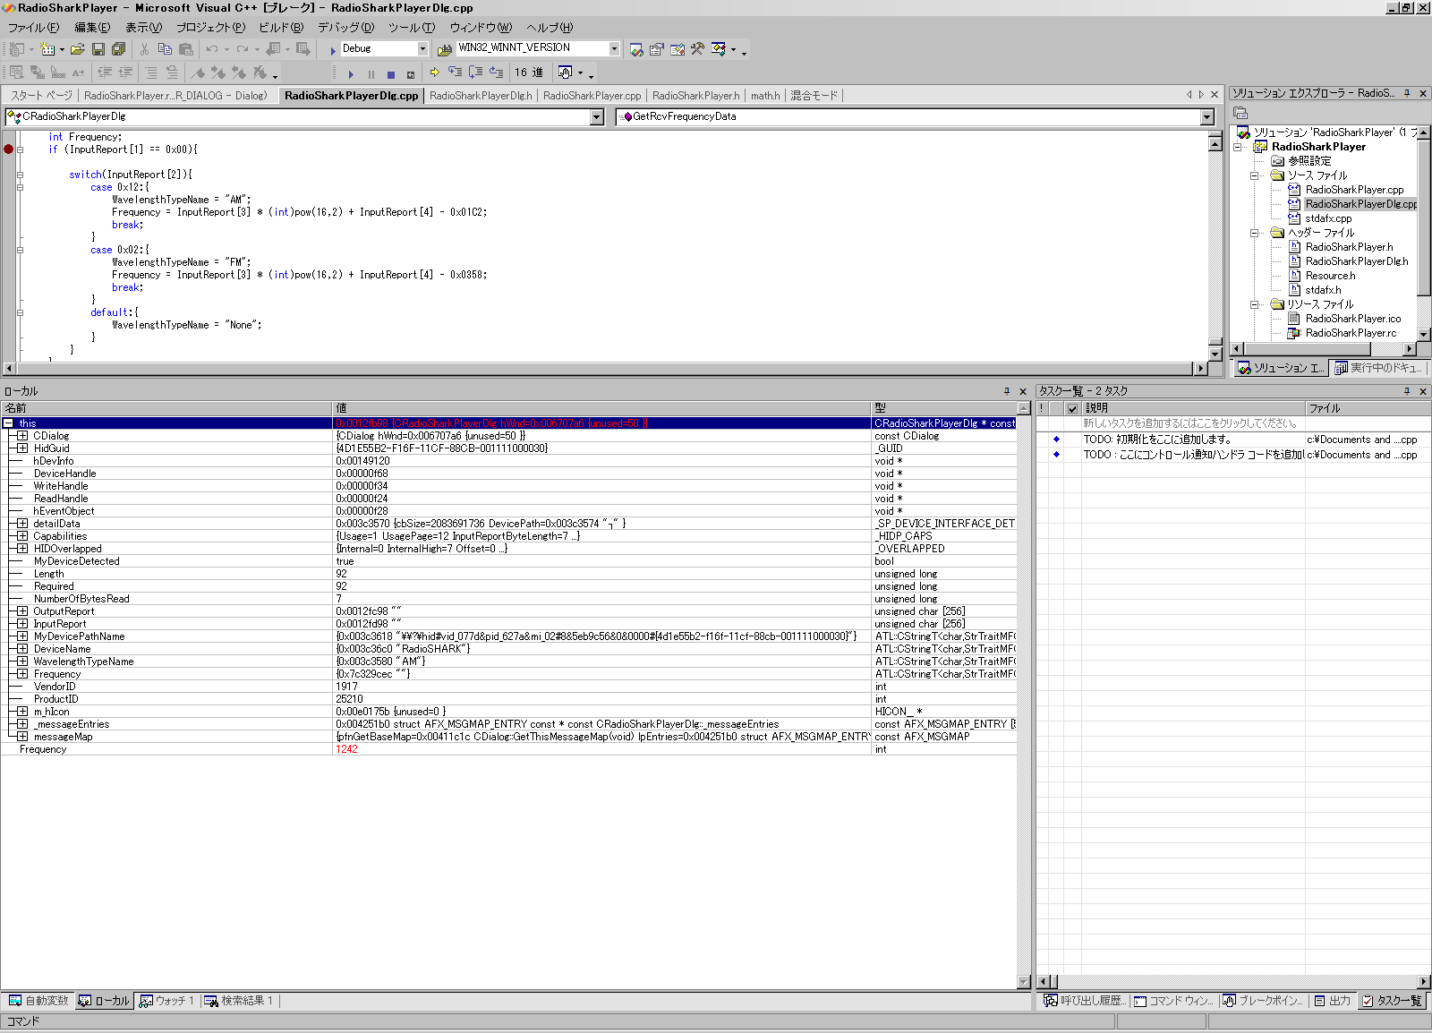1432x1033 pixels.
Task: Select stdafx.cpp in Solution Explorer
Action: [x=1328, y=218]
